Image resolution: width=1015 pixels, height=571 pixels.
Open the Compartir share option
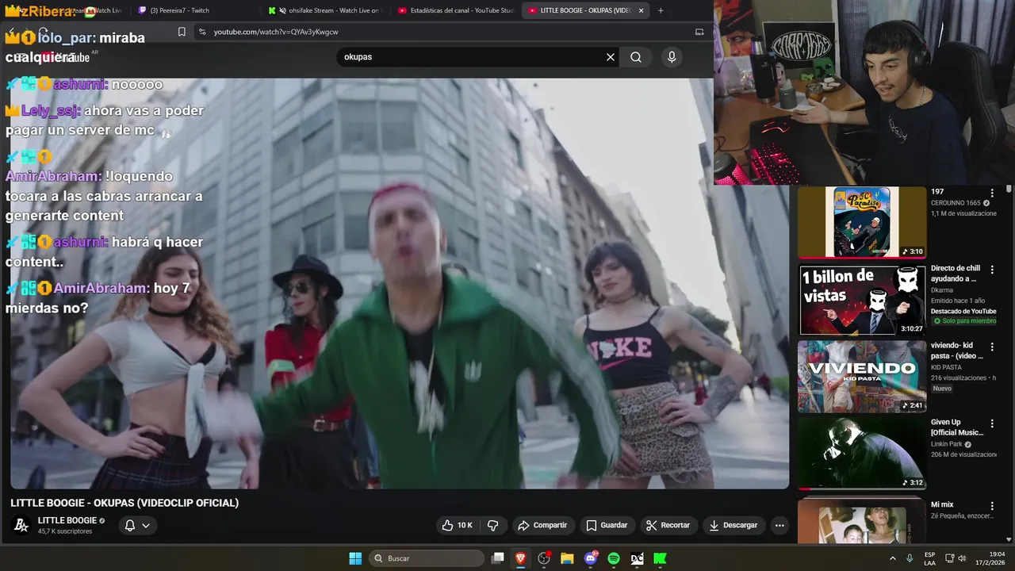click(x=542, y=525)
